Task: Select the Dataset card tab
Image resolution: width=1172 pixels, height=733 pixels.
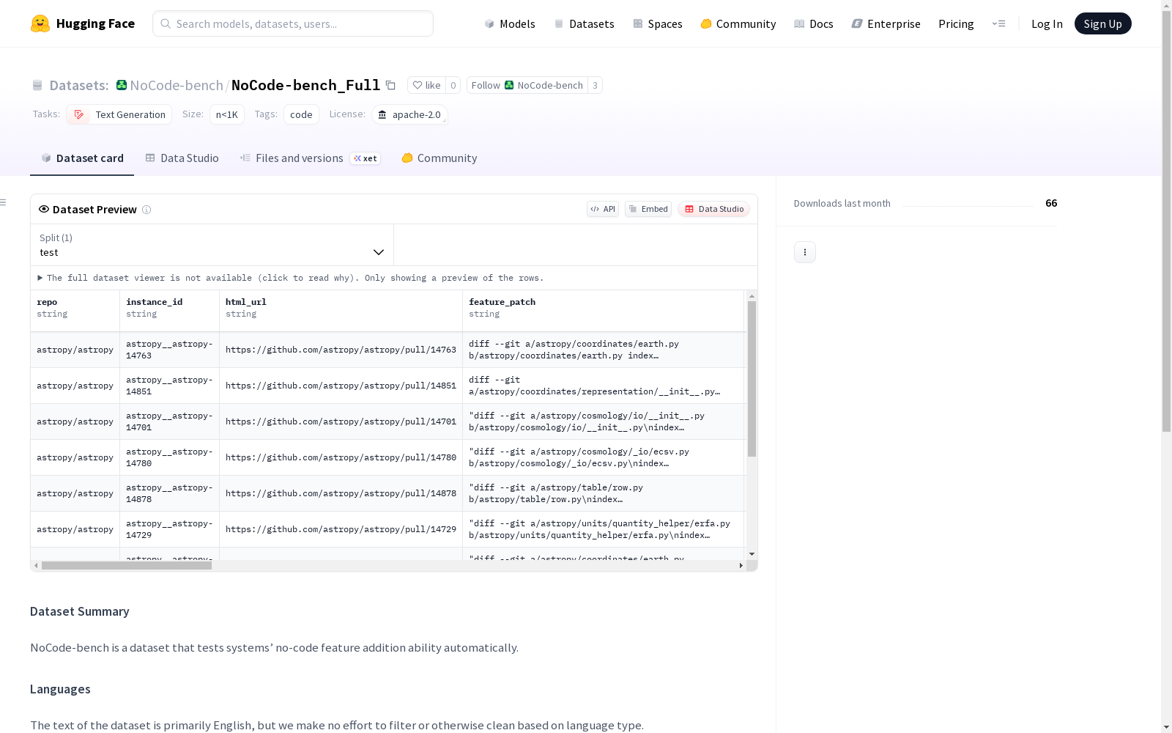Action: click(82, 158)
